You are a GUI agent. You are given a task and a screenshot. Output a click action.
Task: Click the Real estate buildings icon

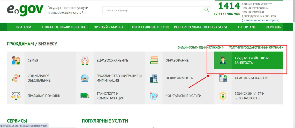click(x=154, y=78)
